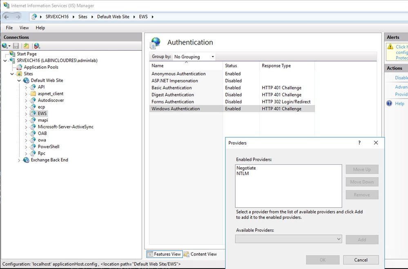
Task: Click the SRVEXCH16 server icon in tree
Action: point(12,61)
